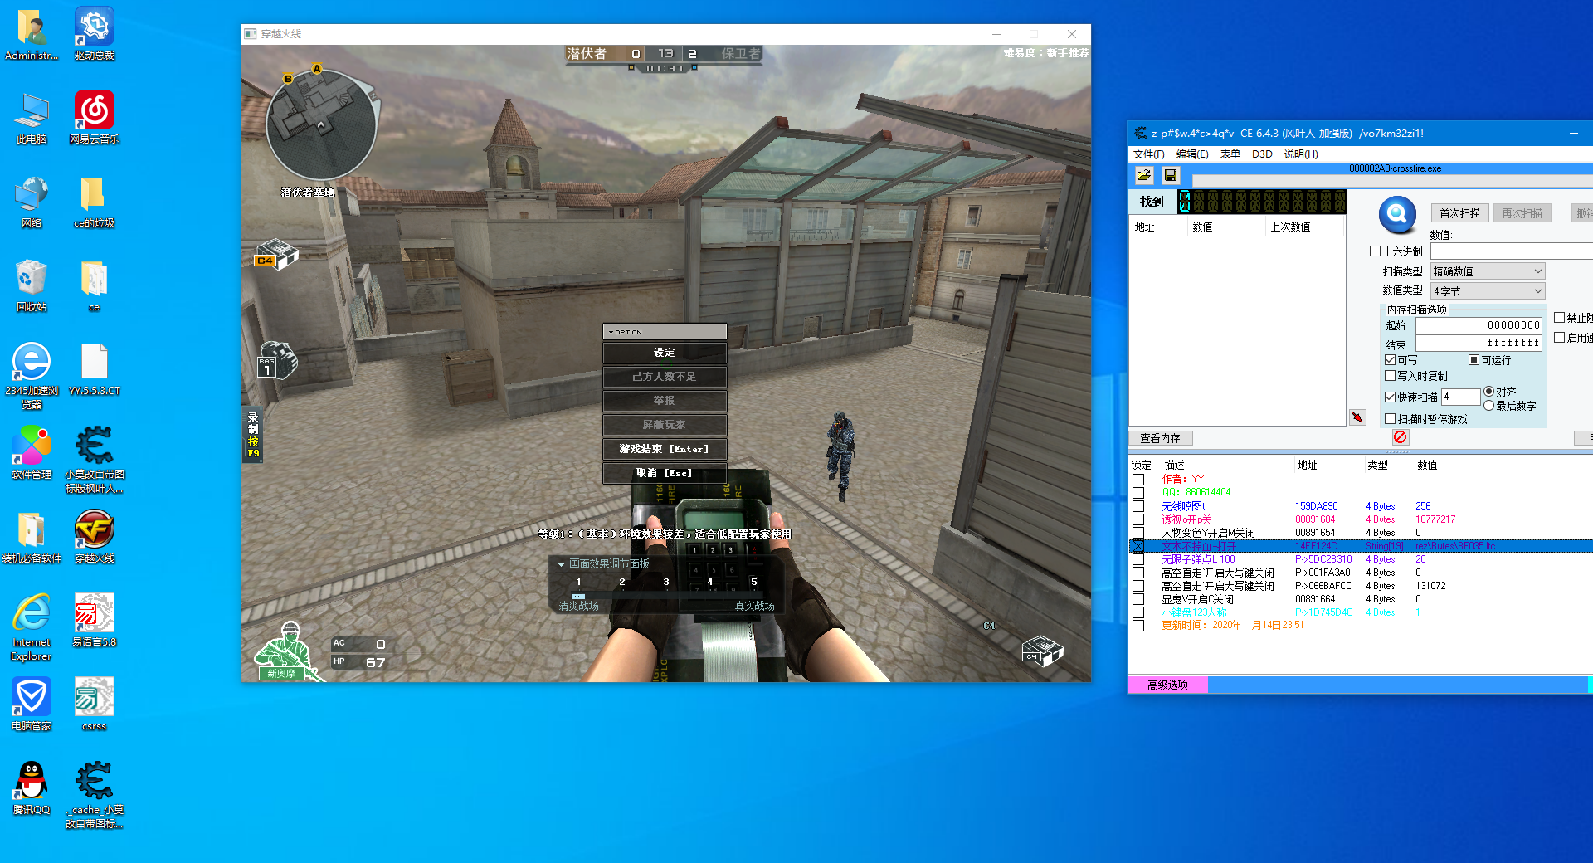Image resolution: width=1593 pixels, height=863 pixels.
Task: Open the 扫描类型 精确数值 dropdown
Action: pyautogui.click(x=1488, y=271)
